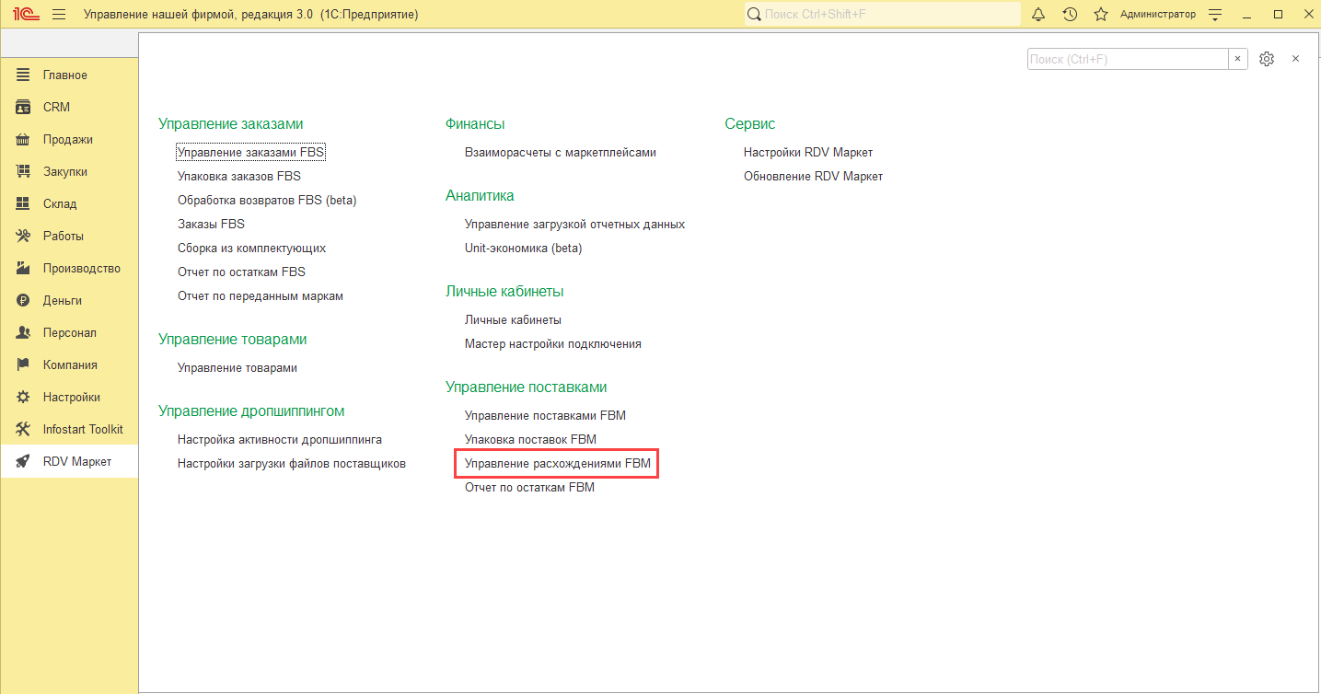Close the section panel with ×

1295,58
